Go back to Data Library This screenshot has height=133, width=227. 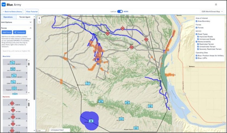[12, 12]
